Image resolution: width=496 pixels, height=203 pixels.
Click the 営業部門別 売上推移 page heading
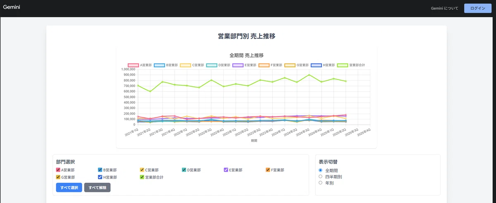coord(246,36)
